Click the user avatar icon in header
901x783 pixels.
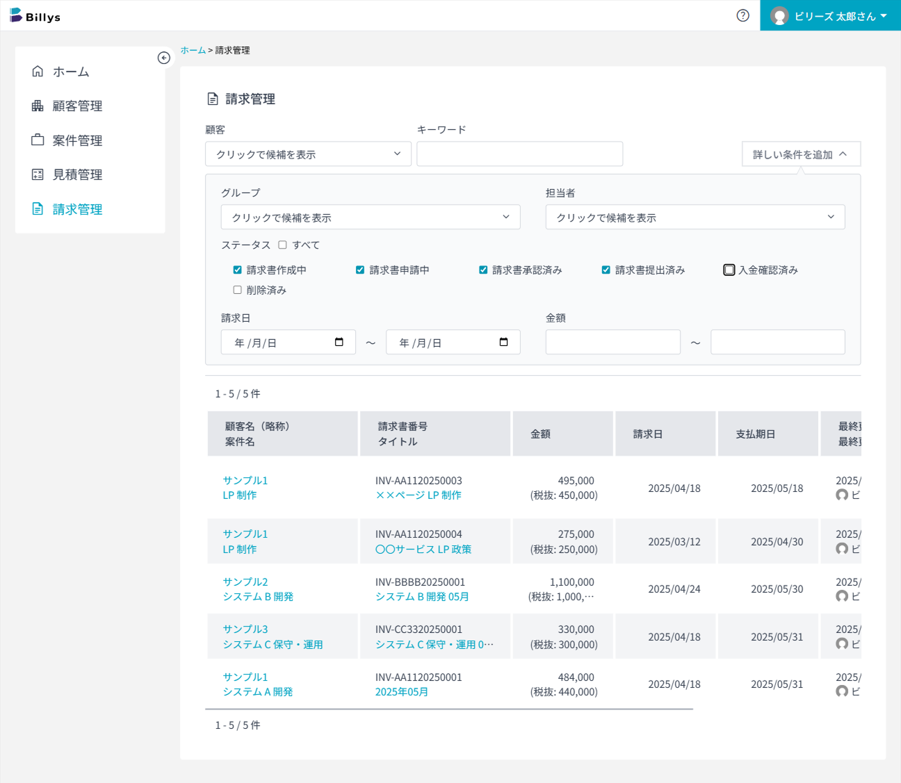coord(779,16)
